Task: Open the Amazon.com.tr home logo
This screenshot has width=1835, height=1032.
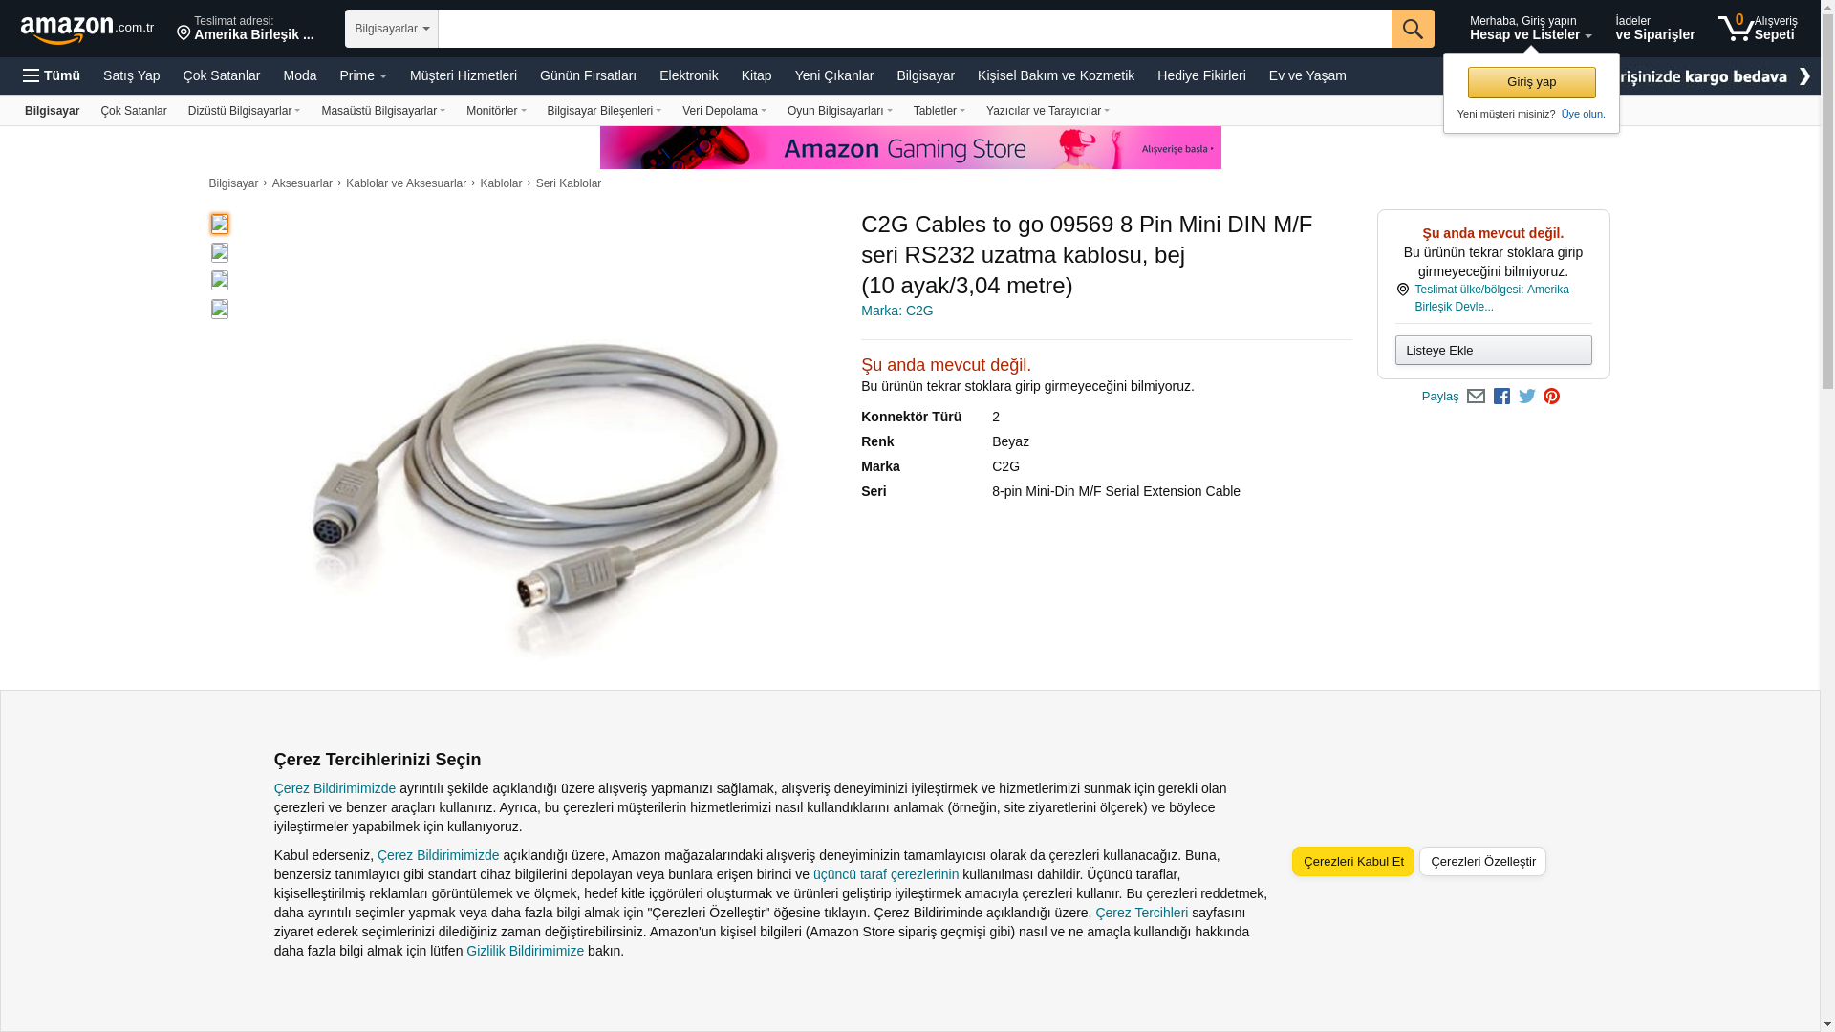Action: 87,30
